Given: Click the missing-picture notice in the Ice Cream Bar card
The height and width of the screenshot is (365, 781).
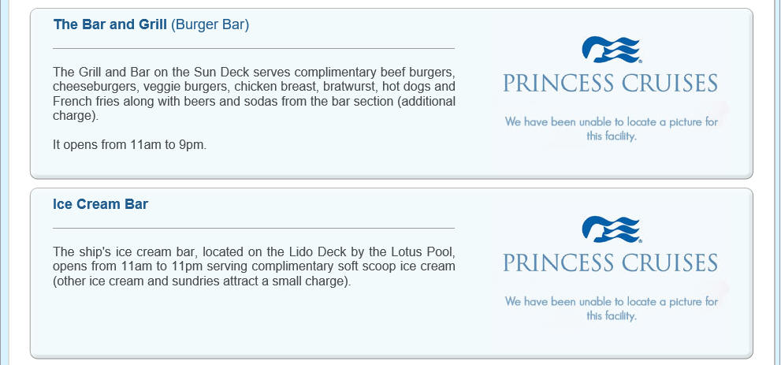Looking at the screenshot, I should coord(611,308).
